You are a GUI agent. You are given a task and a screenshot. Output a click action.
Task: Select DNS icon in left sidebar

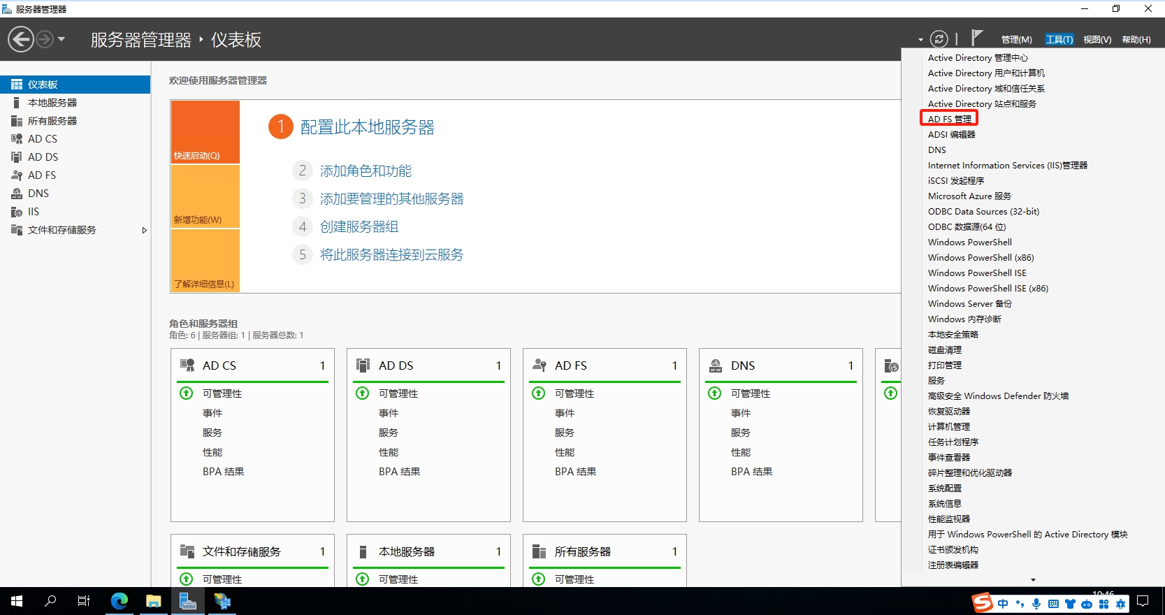17,194
